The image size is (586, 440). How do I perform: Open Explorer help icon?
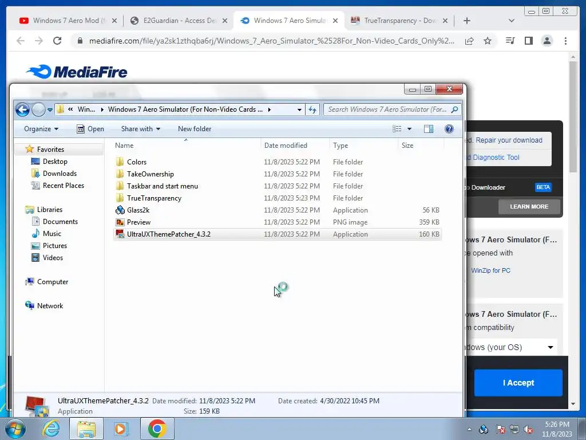point(449,129)
